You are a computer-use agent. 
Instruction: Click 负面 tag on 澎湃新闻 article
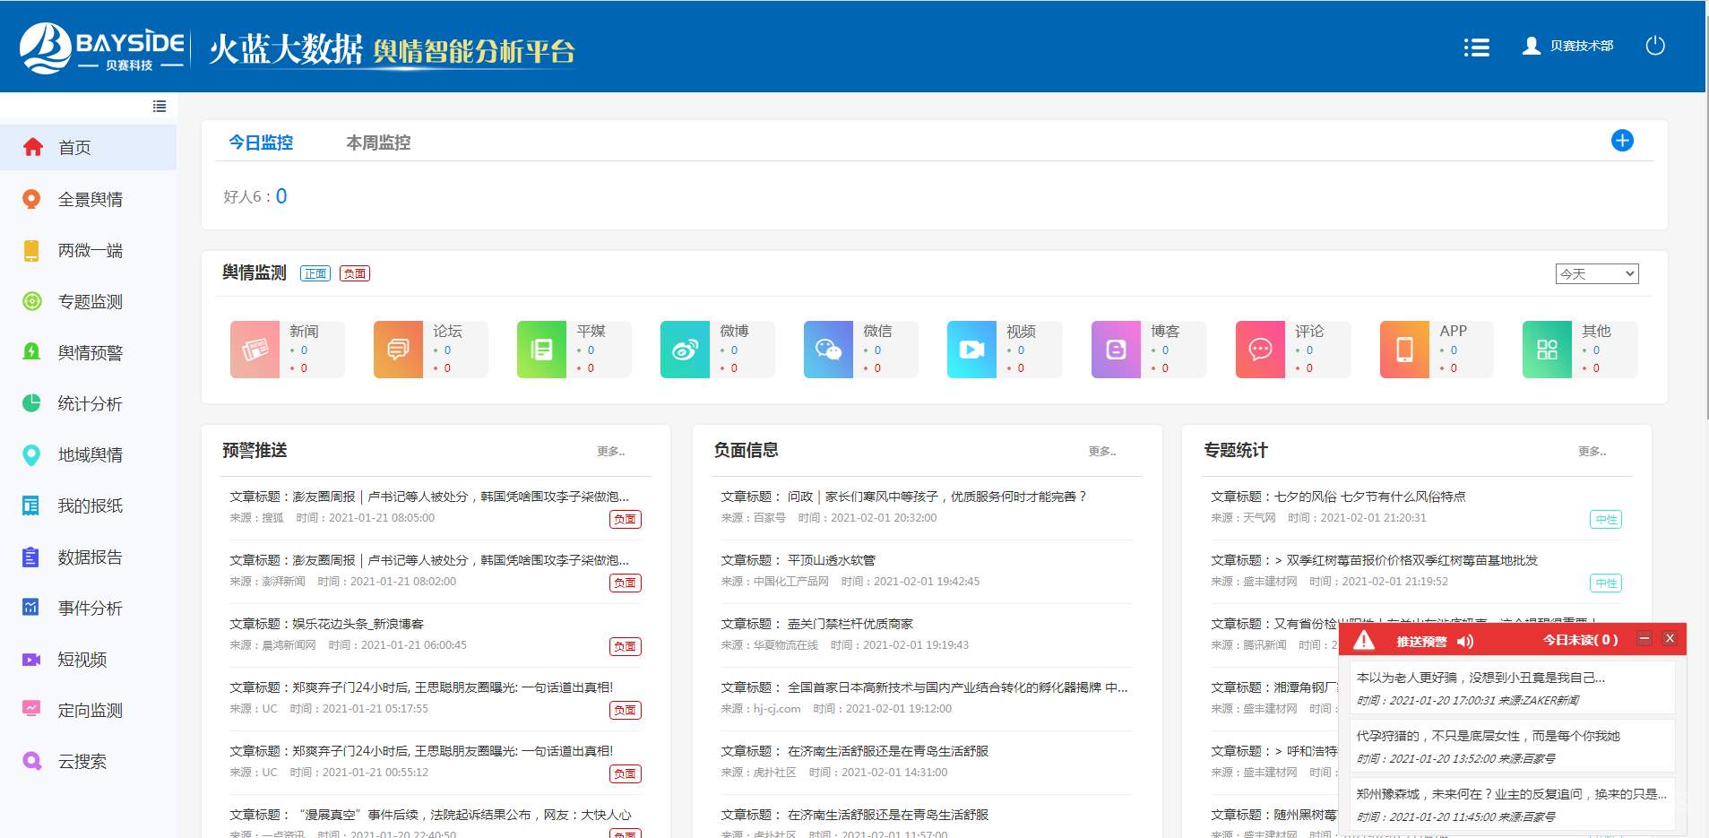(x=626, y=583)
